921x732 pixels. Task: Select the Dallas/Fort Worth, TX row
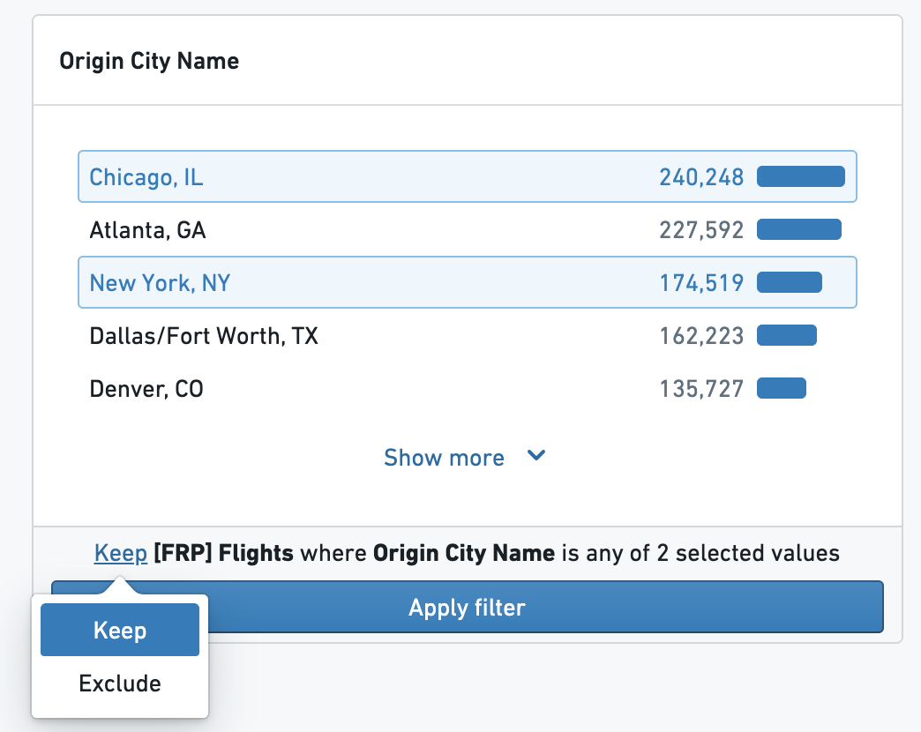(467, 335)
